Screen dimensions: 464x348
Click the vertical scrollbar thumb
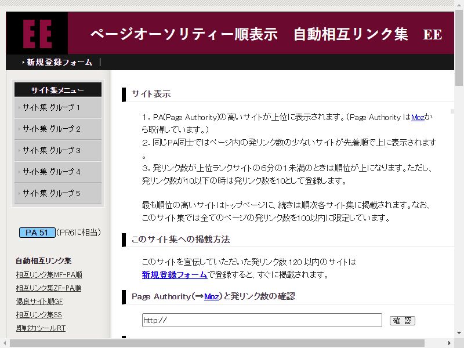click(459, 48)
